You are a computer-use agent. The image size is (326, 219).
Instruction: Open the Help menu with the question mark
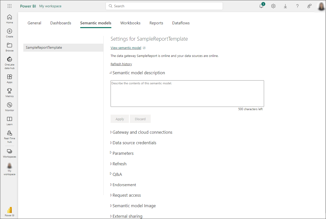[297, 6]
